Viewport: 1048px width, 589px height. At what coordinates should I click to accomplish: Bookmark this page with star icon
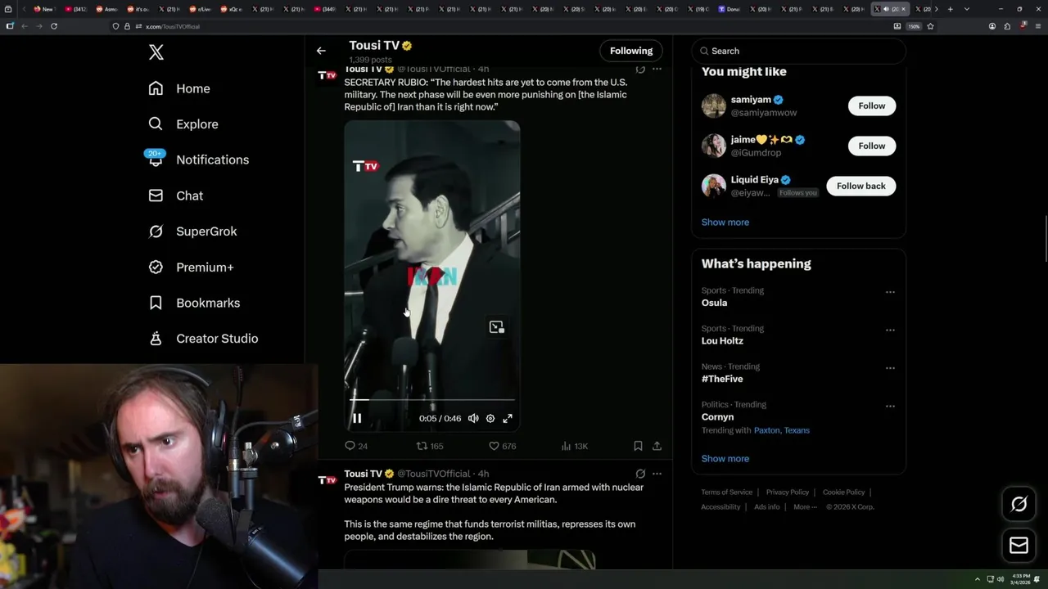click(x=930, y=26)
